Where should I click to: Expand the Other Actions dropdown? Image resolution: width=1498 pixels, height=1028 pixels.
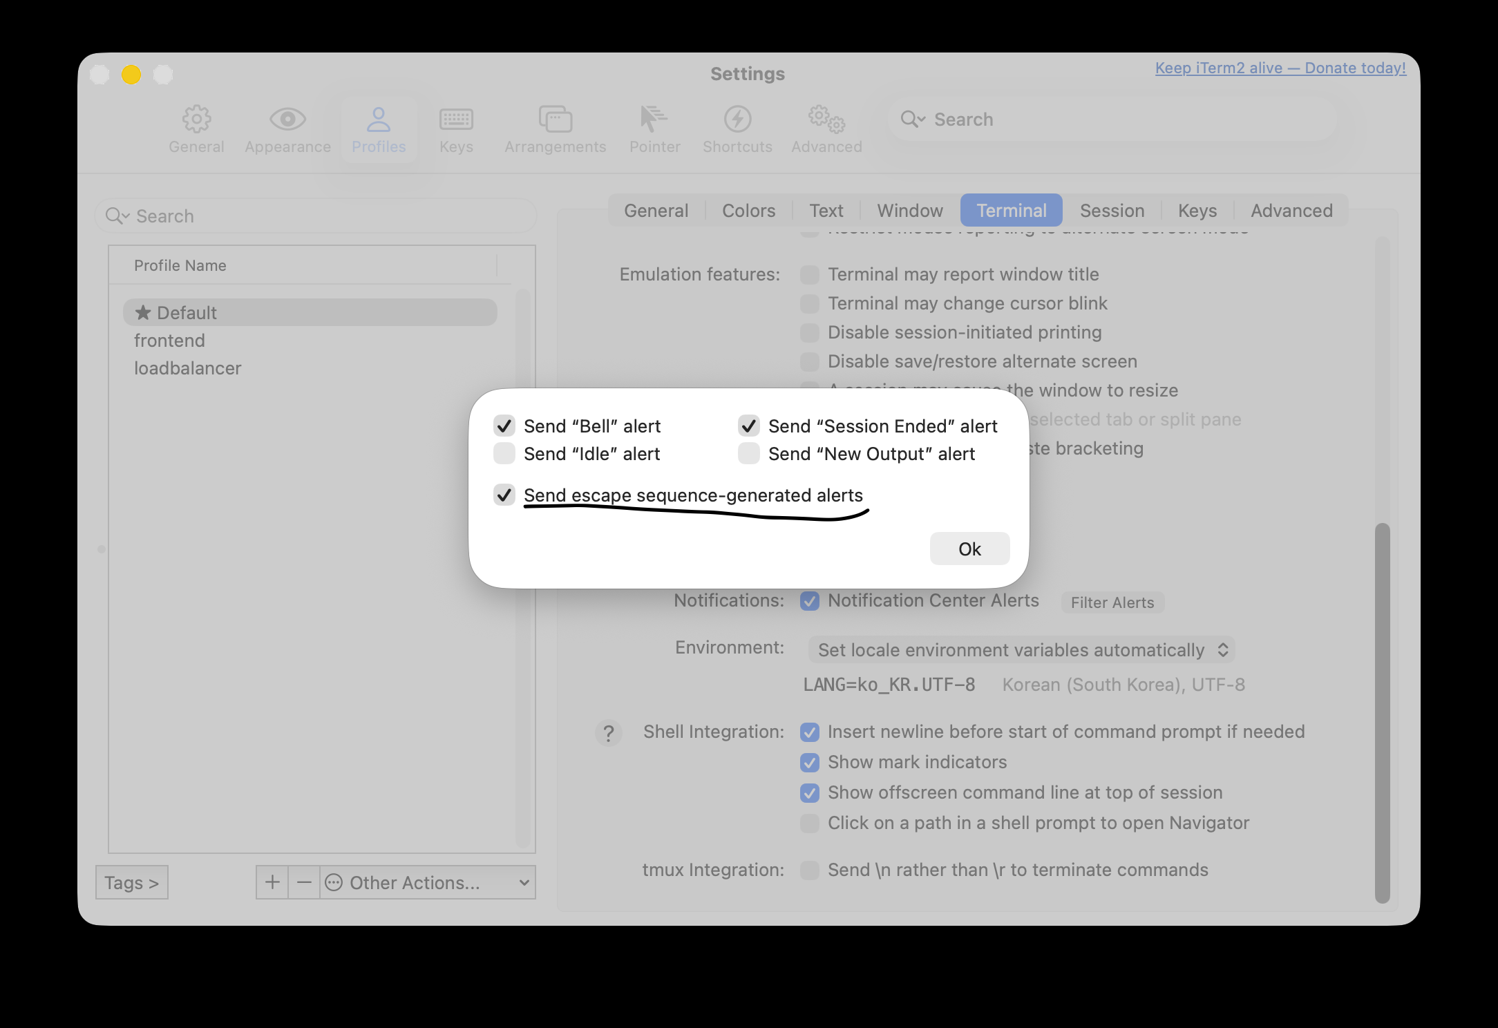[x=427, y=882]
